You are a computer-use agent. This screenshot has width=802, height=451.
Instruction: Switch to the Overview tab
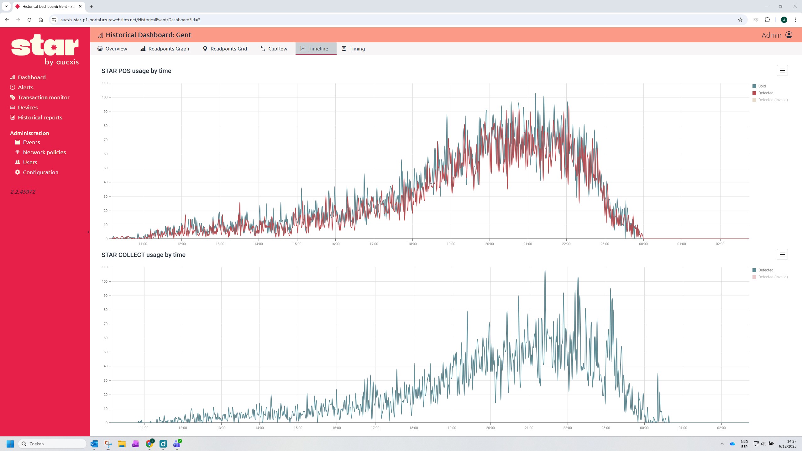click(112, 49)
